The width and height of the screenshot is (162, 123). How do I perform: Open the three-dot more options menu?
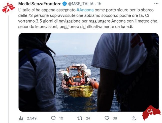[x=156, y=4]
